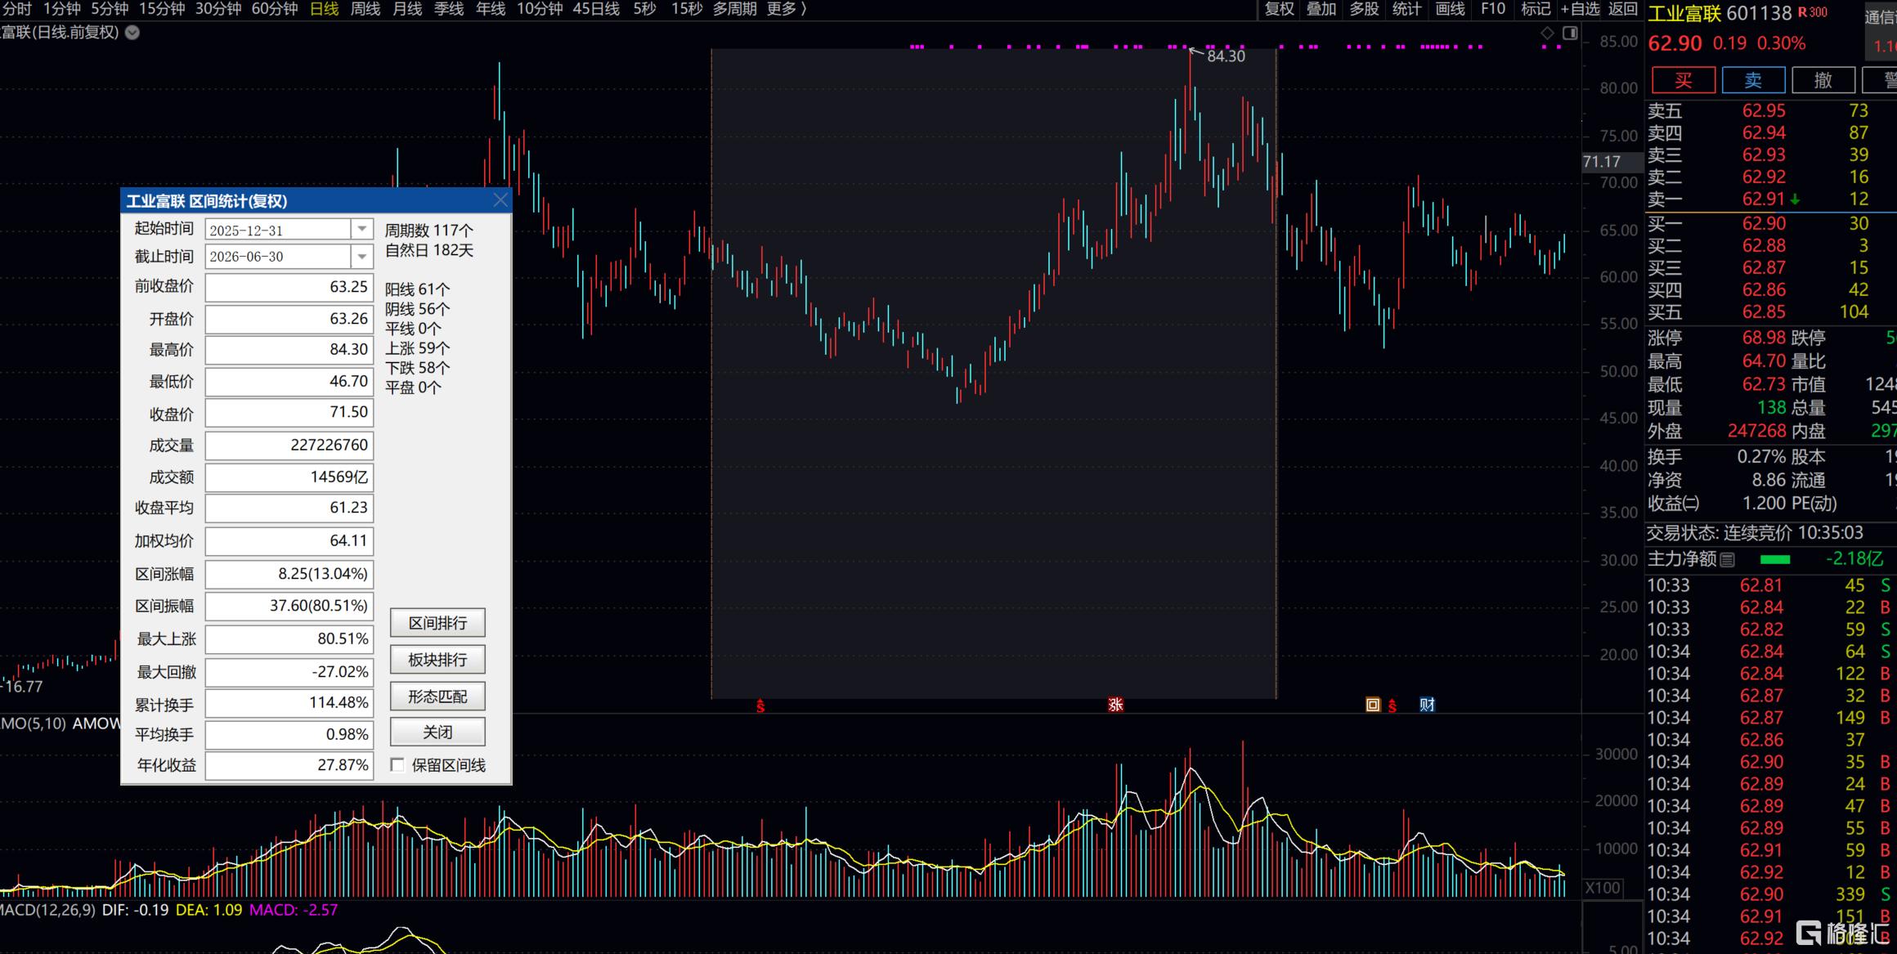This screenshot has width=1897, height=954.
Task: Open the 截止时间 date dropdown
Action: pyautogui.click(x=361, y=257)
